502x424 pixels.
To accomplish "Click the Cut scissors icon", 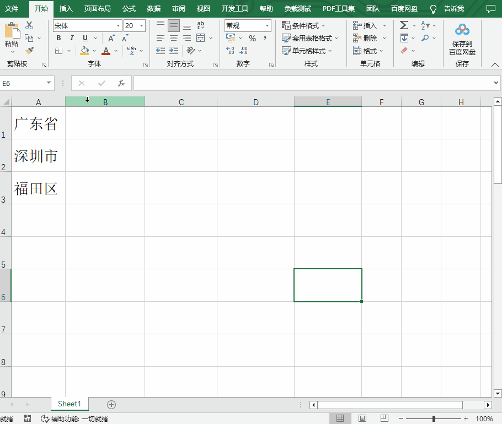I will click(x=29, y=25).
